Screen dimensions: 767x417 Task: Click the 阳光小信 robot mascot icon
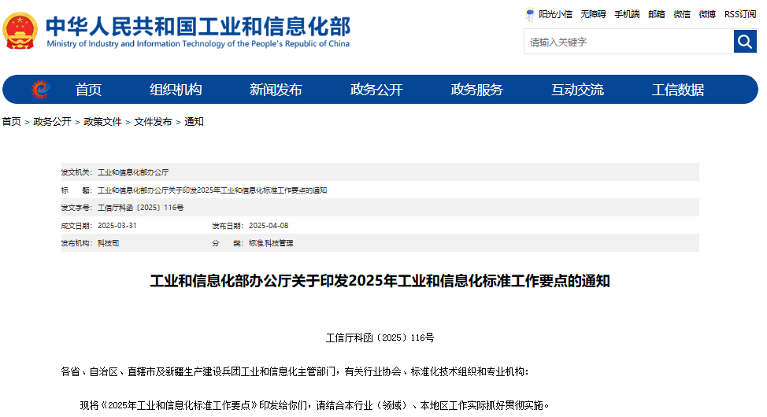(x=531, y=14)
